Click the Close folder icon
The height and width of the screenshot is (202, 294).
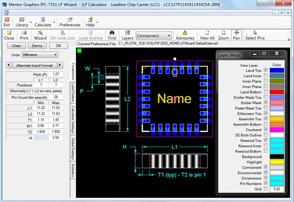9,33
